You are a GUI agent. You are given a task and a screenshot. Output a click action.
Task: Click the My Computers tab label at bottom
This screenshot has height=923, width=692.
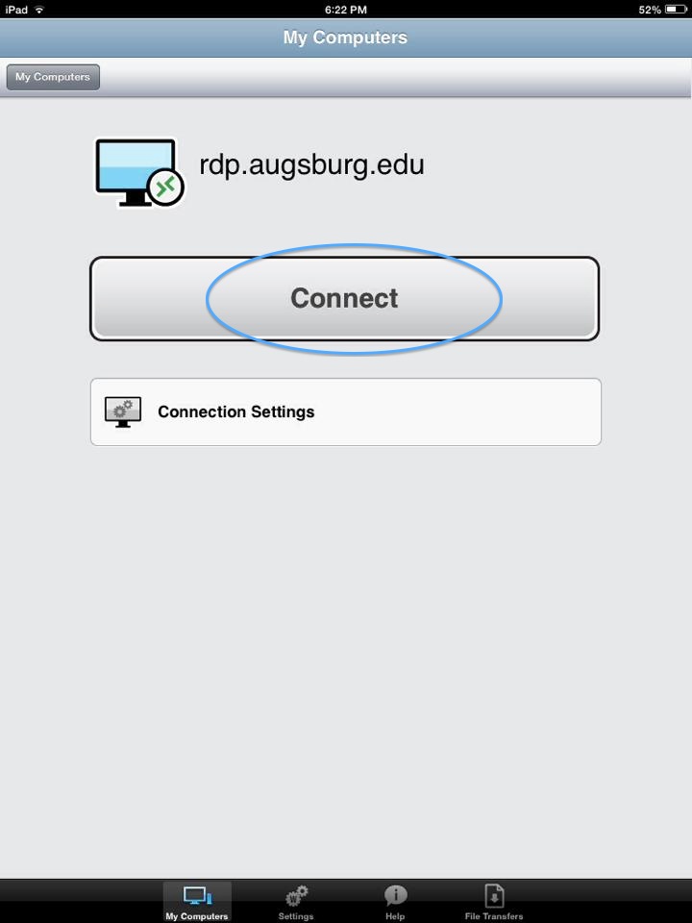(196, 916)
